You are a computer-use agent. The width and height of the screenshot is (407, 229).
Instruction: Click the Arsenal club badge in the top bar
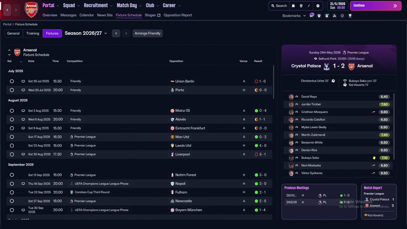point(31,10)
